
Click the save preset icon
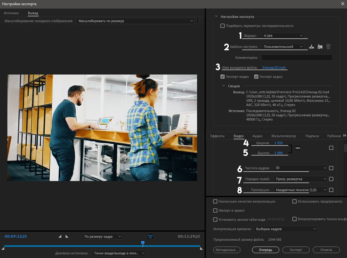(x=311, y=47)
